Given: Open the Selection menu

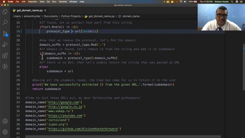Looking at the screenshot, I should [32, 2].
